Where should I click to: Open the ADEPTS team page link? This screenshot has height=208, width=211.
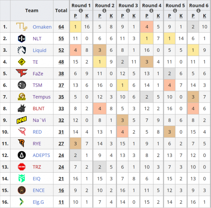(41, 155)
